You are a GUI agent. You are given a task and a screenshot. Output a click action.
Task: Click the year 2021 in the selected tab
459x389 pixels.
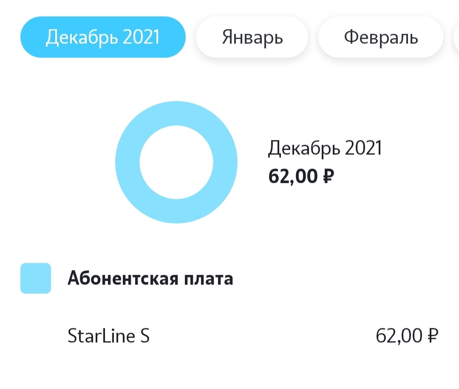[142, 37]
